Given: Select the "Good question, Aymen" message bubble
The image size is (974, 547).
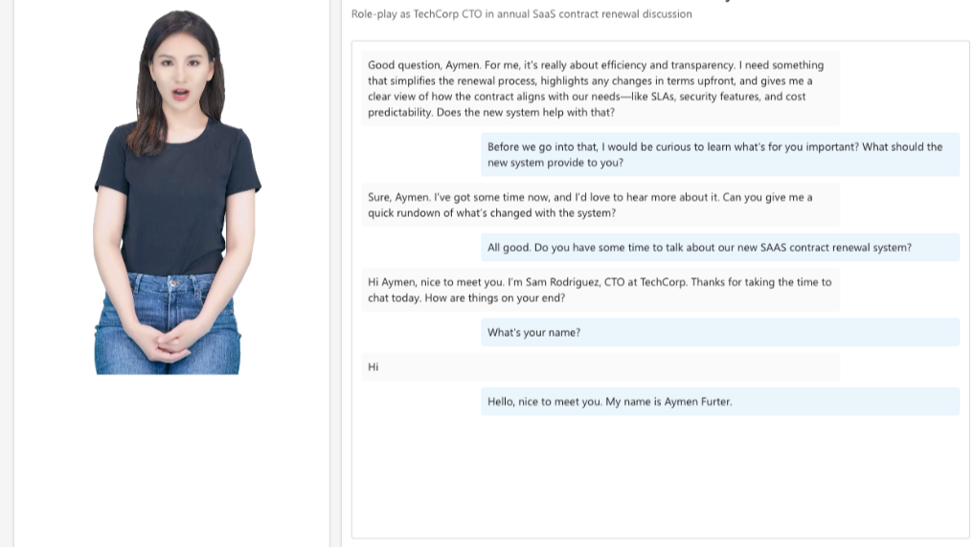Looking at the screenshot, I should point(600,89).
